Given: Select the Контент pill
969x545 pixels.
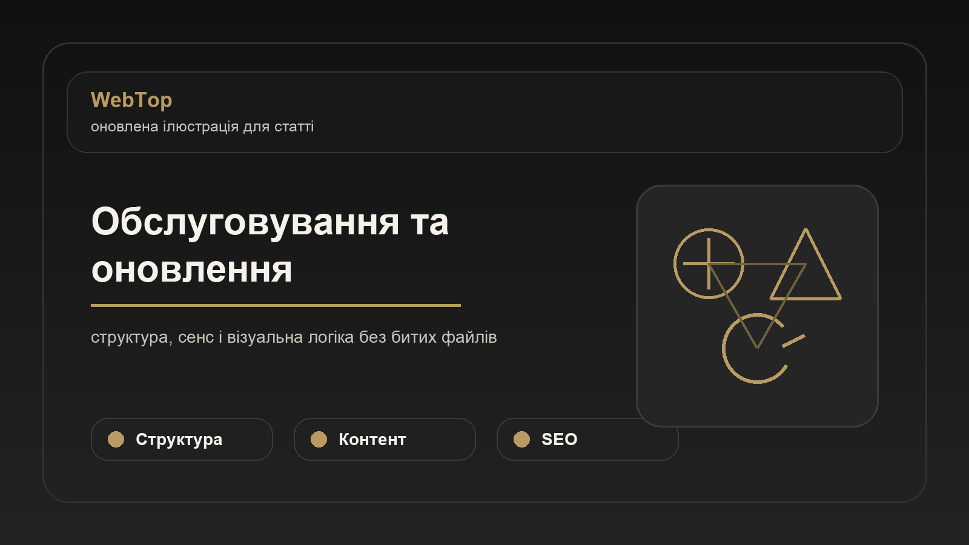Looking at the screenshot, I should click(385, 439).
